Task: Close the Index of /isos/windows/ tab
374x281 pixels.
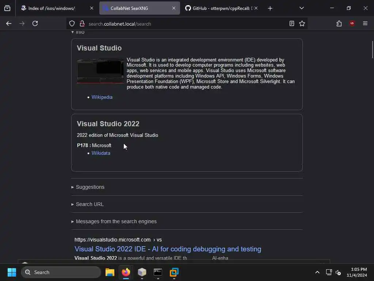Action: 92,8
